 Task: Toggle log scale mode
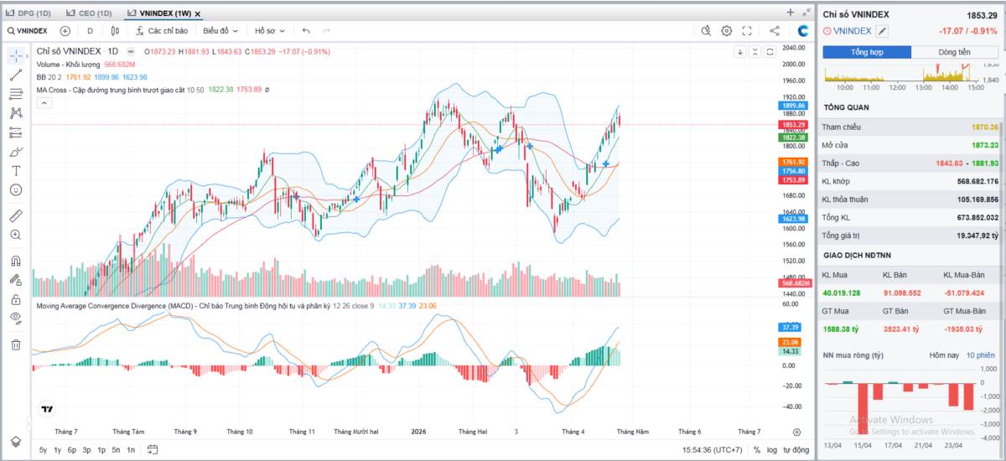click(771, 450)
